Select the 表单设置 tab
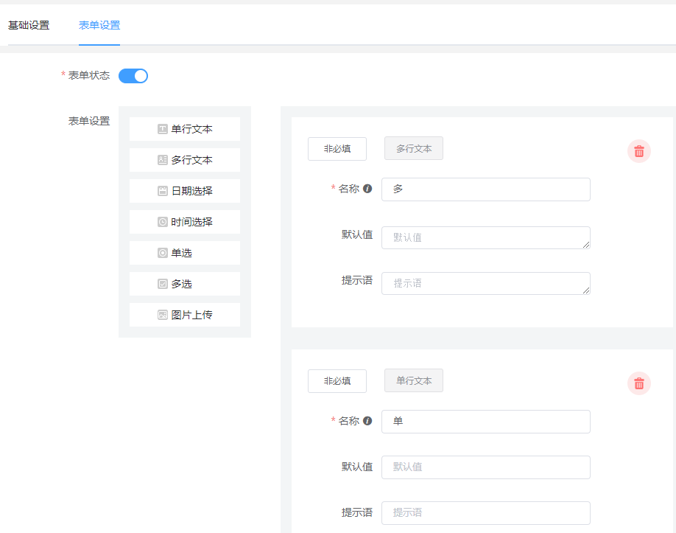This screenshot has width=676, height=533. tap(99, 25)
